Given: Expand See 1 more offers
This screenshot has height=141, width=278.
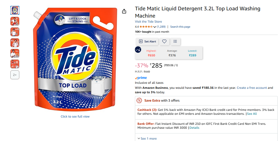Looking at the screenshot, I should click(x=147, y=138).
